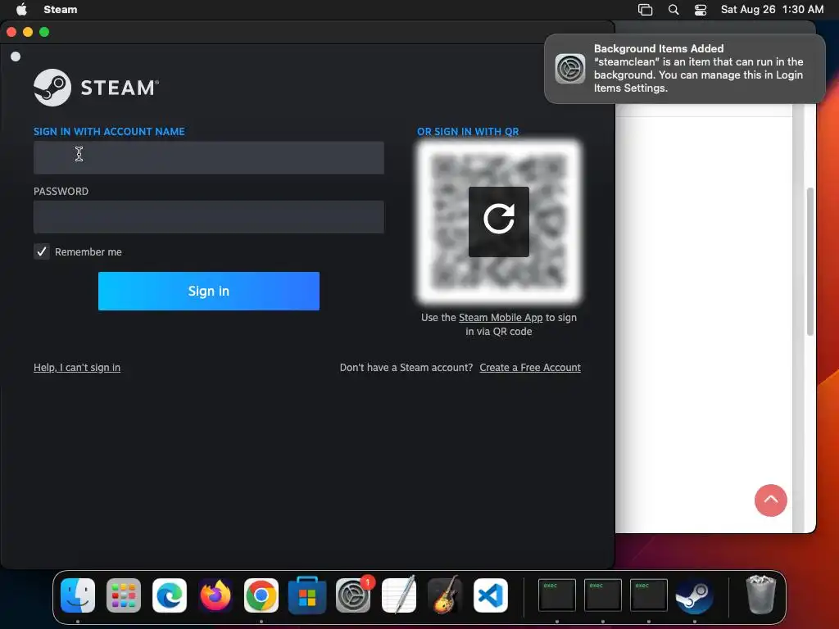Open Control Center in menu bar
Screen dimensions: 839x629
(x=701, y=10)
